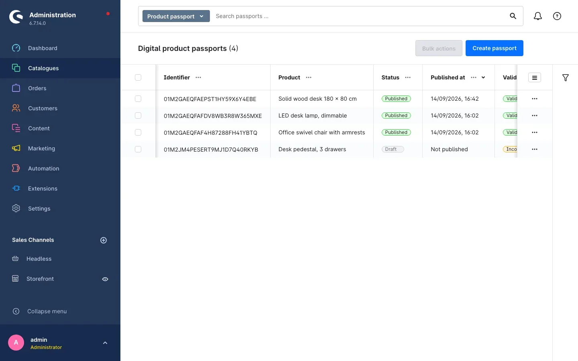Open actions menu for Office swivel chair row
The width and height of the screenshot is (578, 361).
coord(535,132)
